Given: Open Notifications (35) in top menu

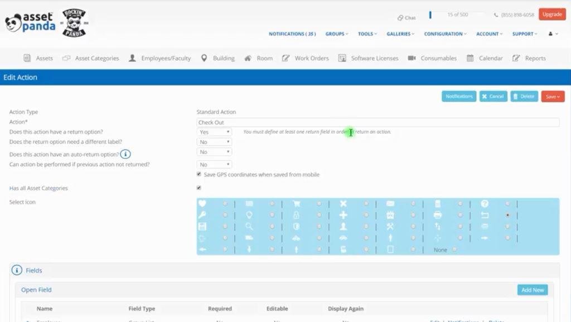Looking at the screenshot, I should [292, 34].
